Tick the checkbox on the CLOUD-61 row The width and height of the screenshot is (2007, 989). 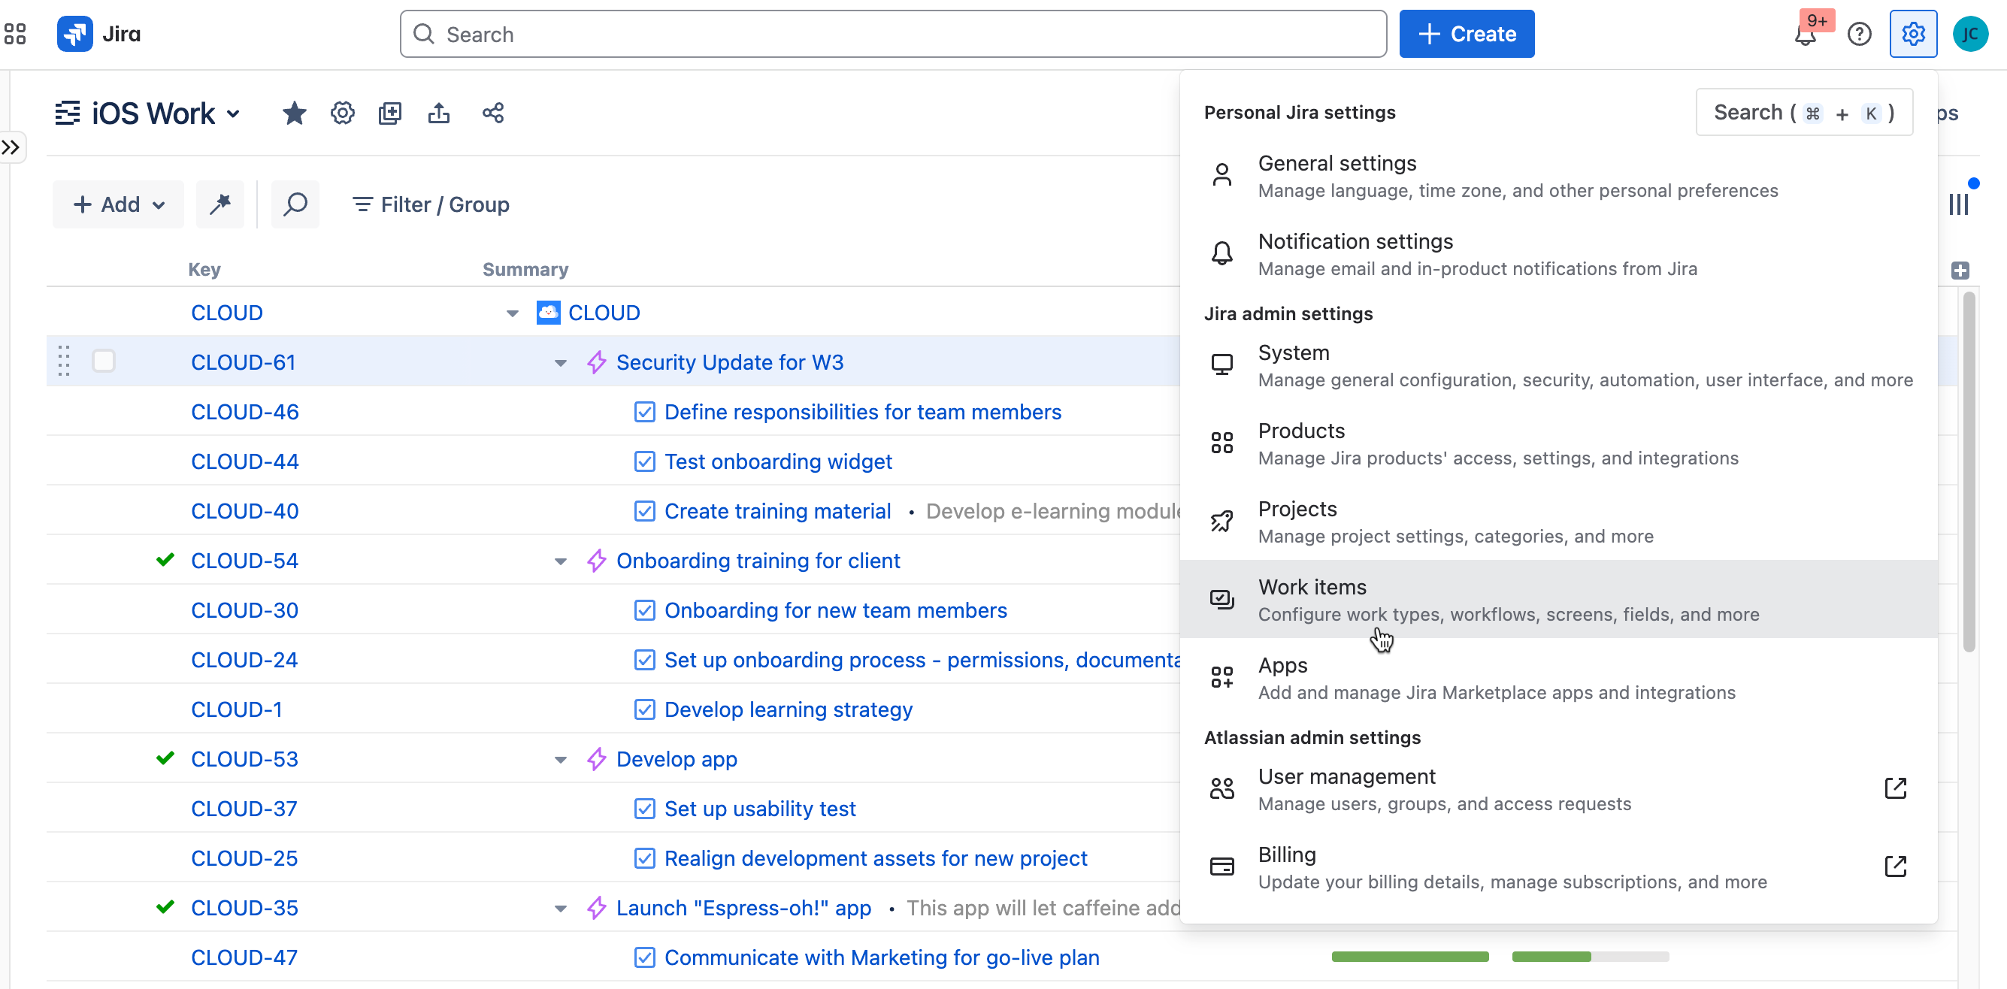(x=104, y=361)
